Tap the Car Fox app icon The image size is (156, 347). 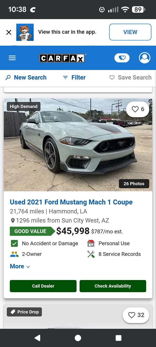coord(25,32)
